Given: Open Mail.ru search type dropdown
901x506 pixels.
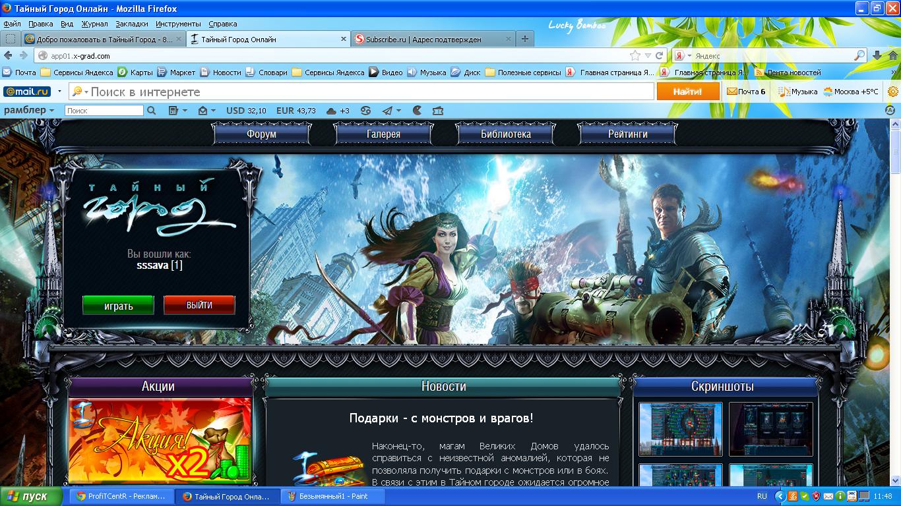Looking at the screenshot, I should tap(79, 92).
